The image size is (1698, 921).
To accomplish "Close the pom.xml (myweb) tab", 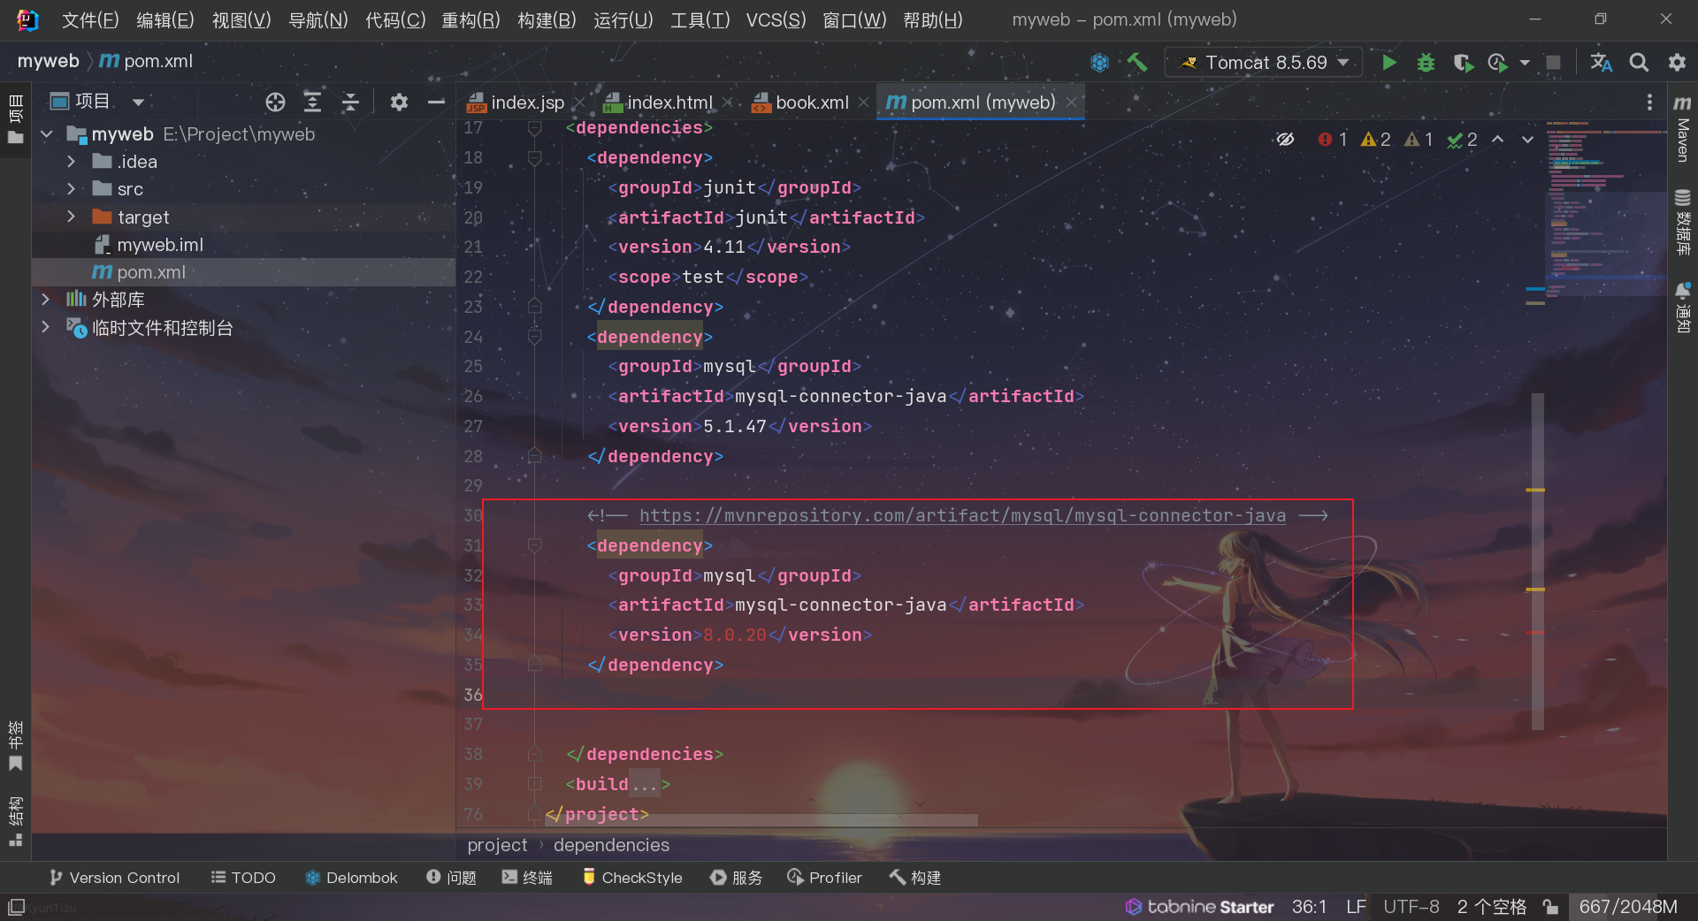I will [1071, 103].
